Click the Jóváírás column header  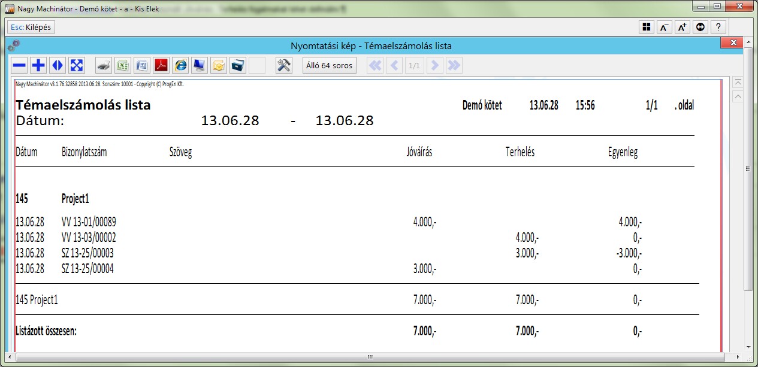419,152
